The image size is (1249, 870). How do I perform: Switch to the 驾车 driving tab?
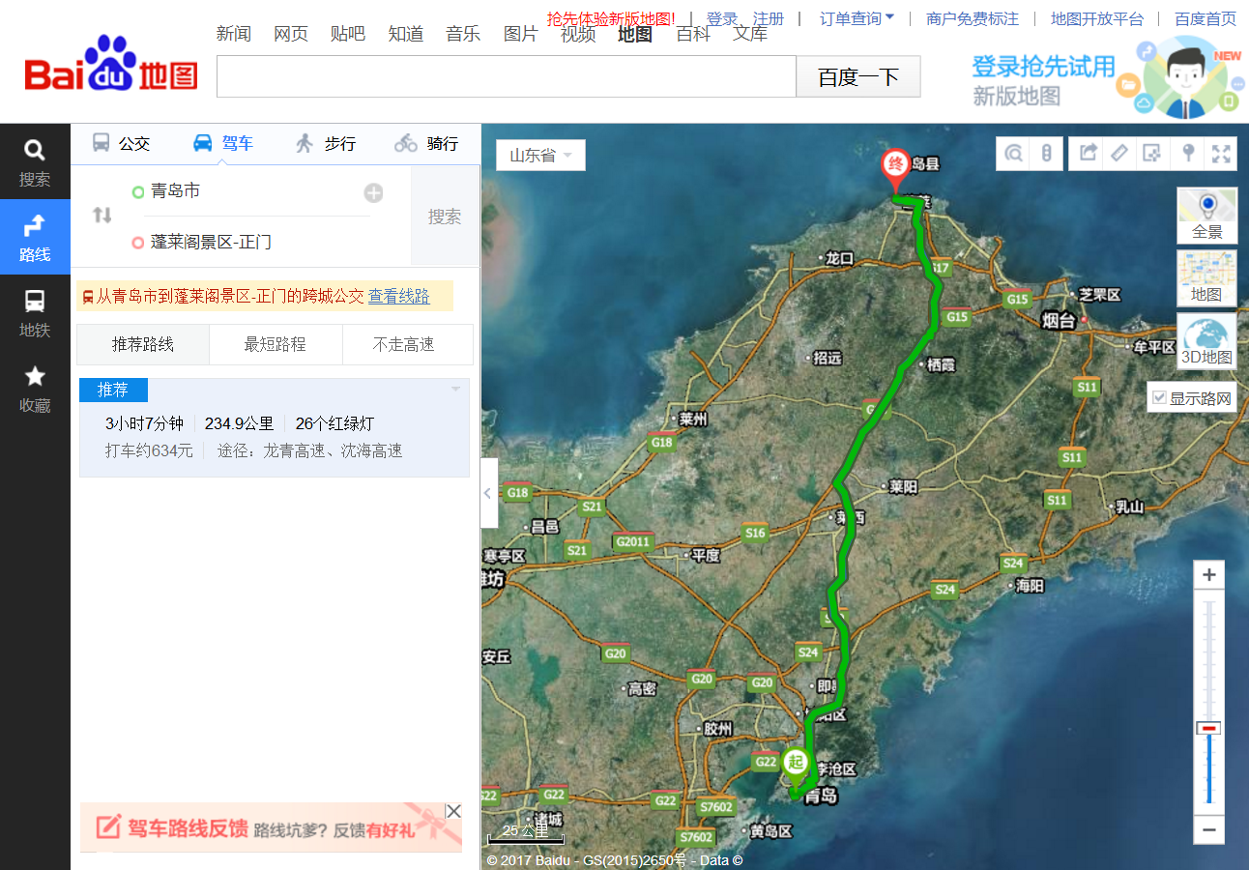coord(223,143)
